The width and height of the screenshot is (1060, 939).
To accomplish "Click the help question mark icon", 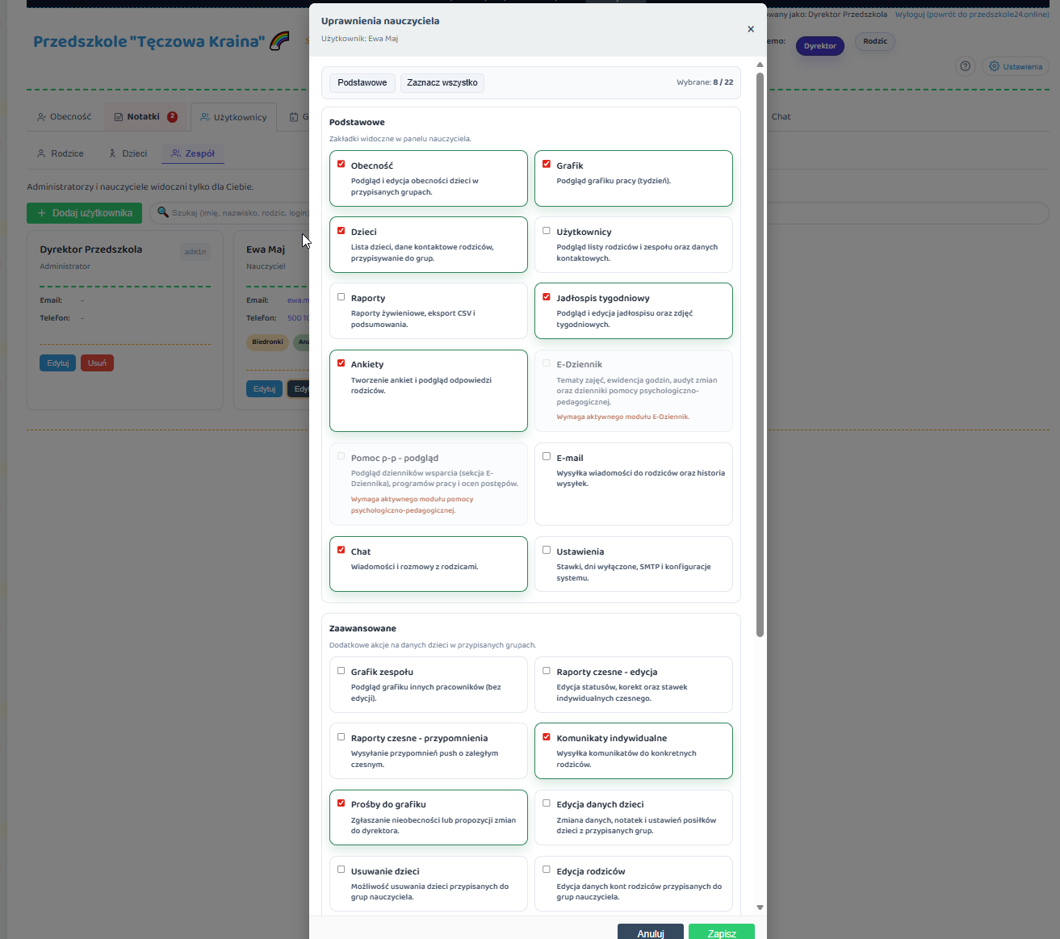I will pos(965,66).
